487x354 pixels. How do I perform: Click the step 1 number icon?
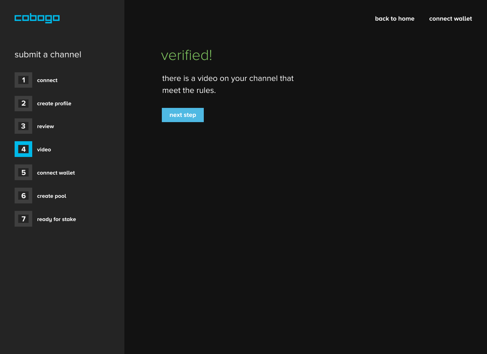coord(23,80)
